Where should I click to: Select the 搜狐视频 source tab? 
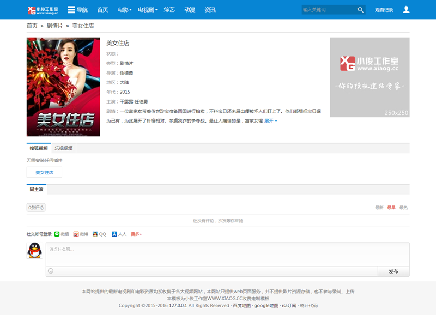coord(39,148)
